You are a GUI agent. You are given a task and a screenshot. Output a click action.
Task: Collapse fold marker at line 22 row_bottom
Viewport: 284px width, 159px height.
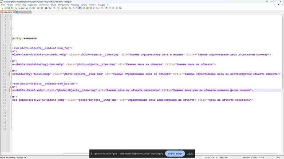click(x=11, y=83)
